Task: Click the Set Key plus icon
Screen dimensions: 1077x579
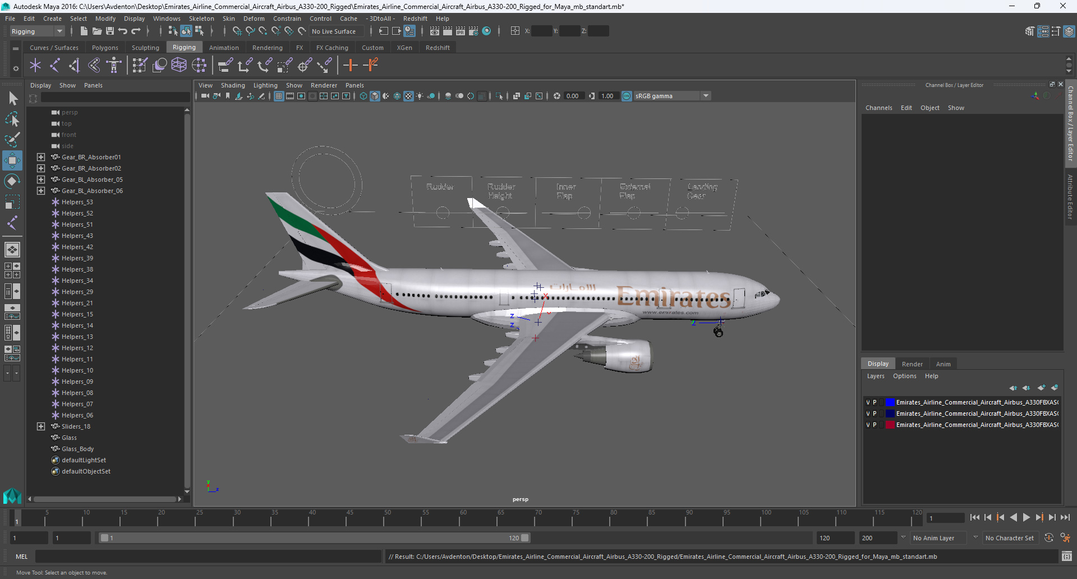Action: click(351, 66)
